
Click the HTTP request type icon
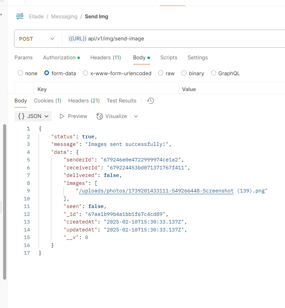point(20,16)
